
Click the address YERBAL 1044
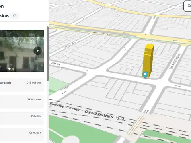pos(34,99)
